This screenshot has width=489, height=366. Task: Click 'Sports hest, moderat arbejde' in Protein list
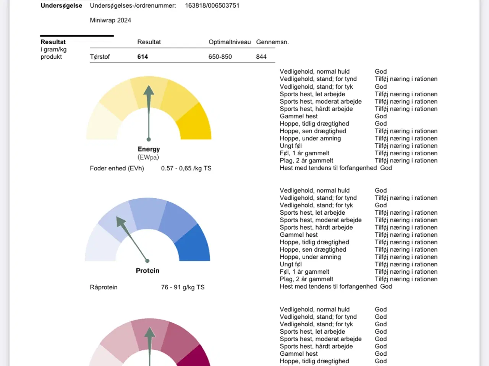(x=321, y=220)
